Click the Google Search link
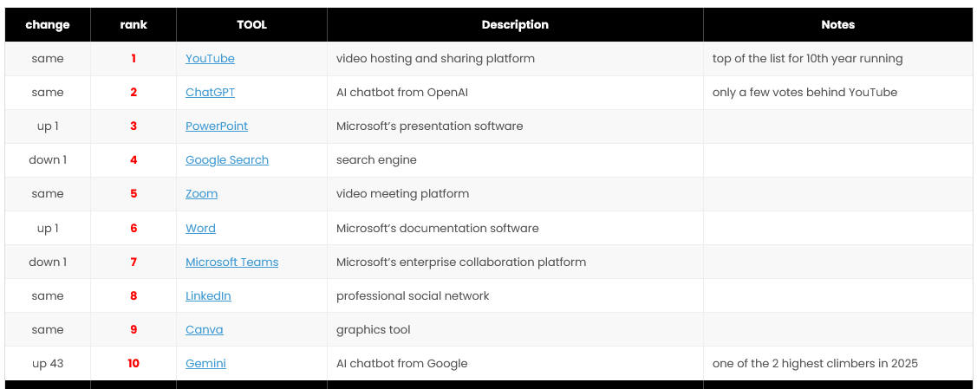Screen dimensions: 977x389 pyautogui.click(x=227, y=160)
